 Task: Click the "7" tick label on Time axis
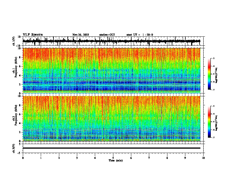point(149,158)
